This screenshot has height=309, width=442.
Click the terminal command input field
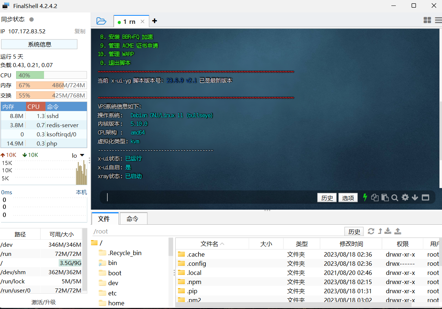tap(209, 198)
